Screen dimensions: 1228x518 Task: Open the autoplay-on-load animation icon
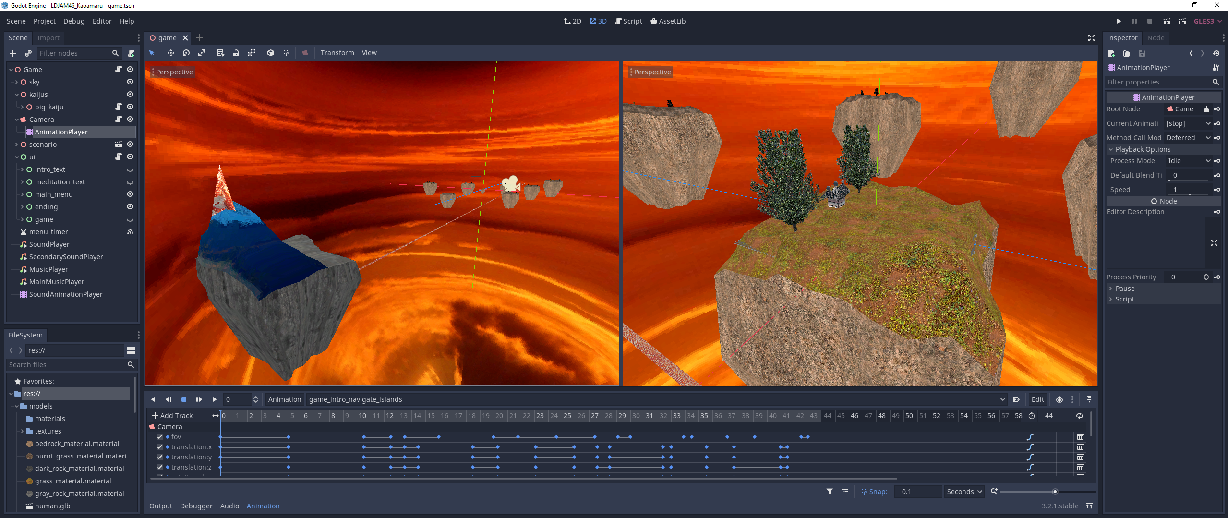click(x=1016, y=399)
